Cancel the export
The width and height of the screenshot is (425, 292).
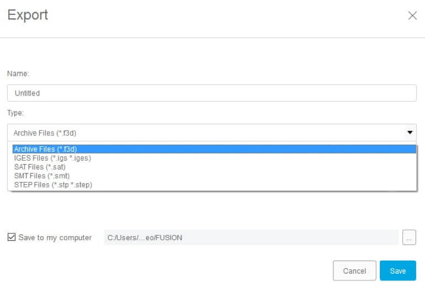pos(354,270)
